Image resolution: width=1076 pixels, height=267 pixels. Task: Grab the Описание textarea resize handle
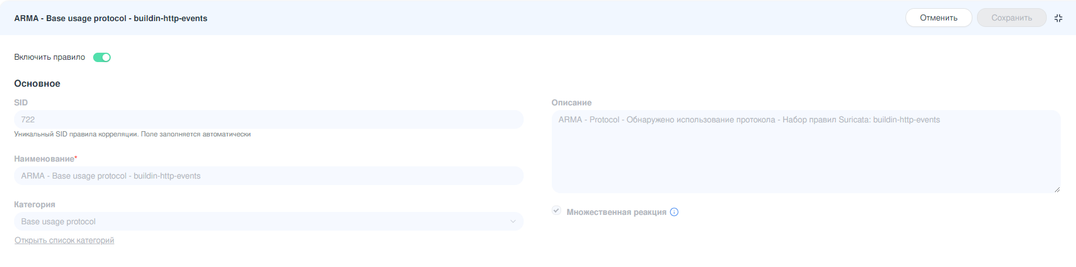point(1057,189)
